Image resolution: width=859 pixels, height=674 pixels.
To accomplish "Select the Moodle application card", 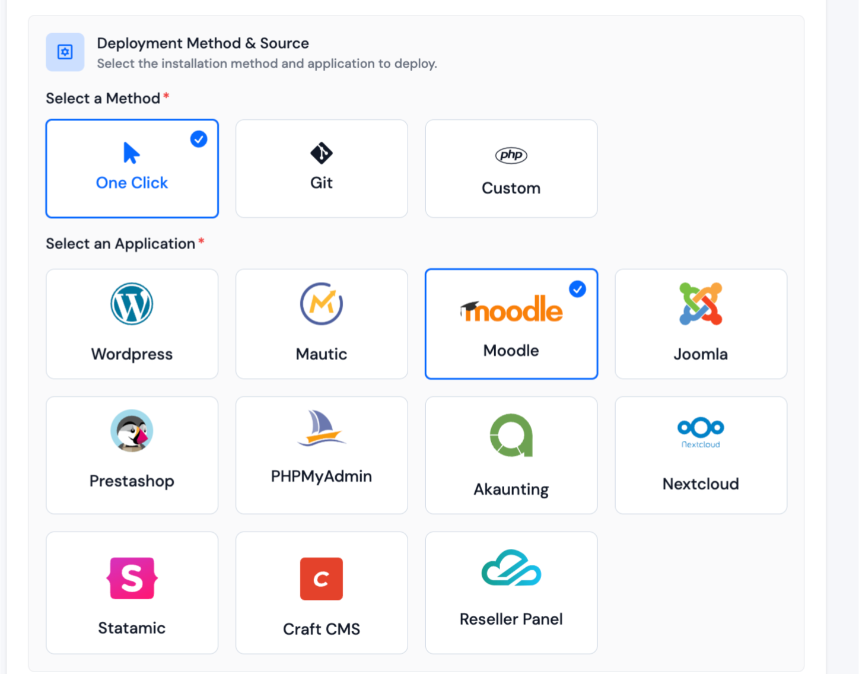I will 511,324.
